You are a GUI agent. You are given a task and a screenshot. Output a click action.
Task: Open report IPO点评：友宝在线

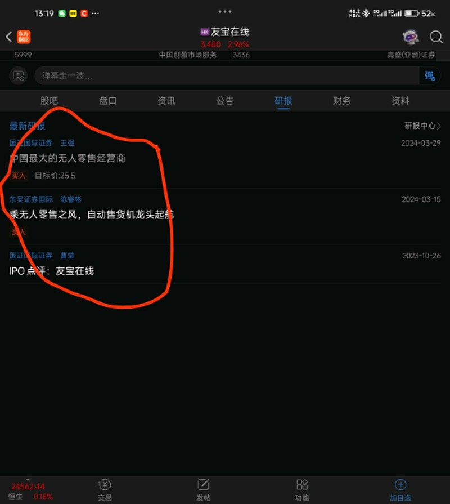(x=51, y=271)
